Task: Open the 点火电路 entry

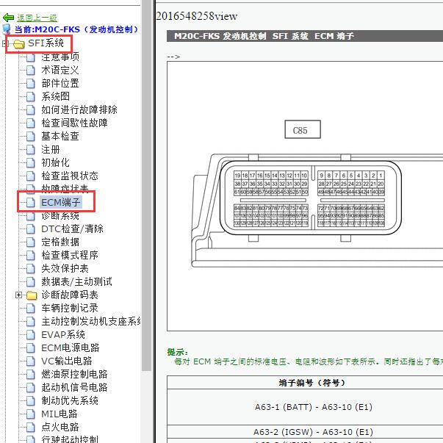Action: pos(60,427)
